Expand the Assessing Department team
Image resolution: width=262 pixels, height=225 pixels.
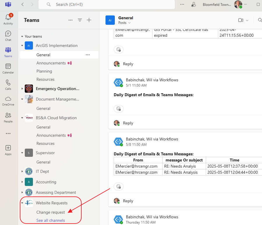coord(22,192)
